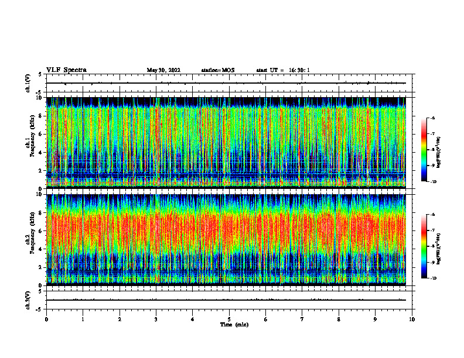Click the "-5" volt tick on ch.3(V) axis
The height and width of the screenshot is (358, 464).
click(39, 309)
